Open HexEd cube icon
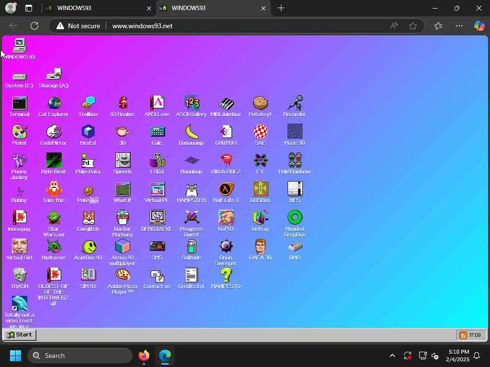This screenshot has width=490, height=367. click(x=88, y=135)
